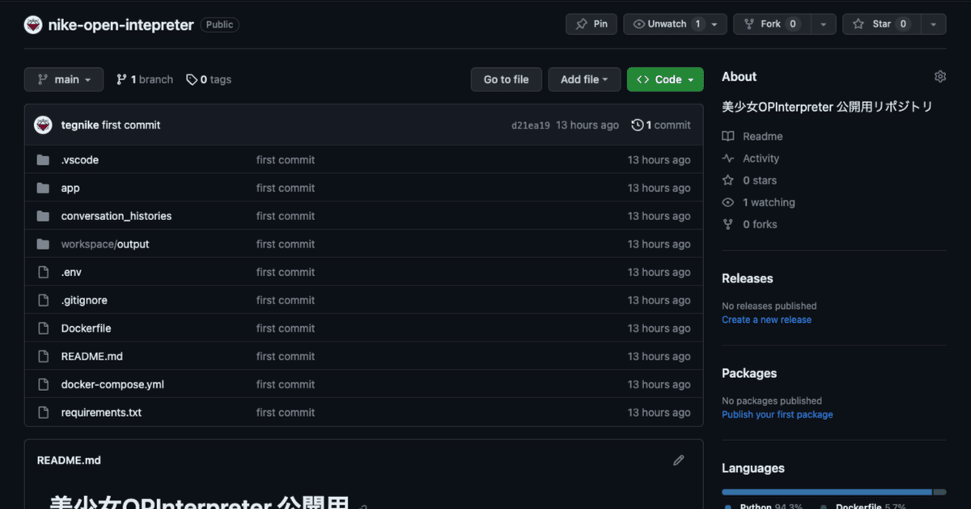Click the .vscode folder icon

coord(43,160)
